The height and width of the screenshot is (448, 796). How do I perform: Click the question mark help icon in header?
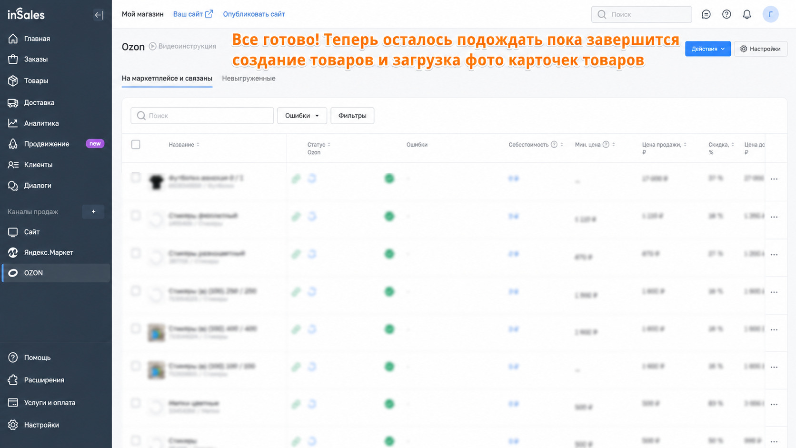pyautogui.click(x=726, y=14)
